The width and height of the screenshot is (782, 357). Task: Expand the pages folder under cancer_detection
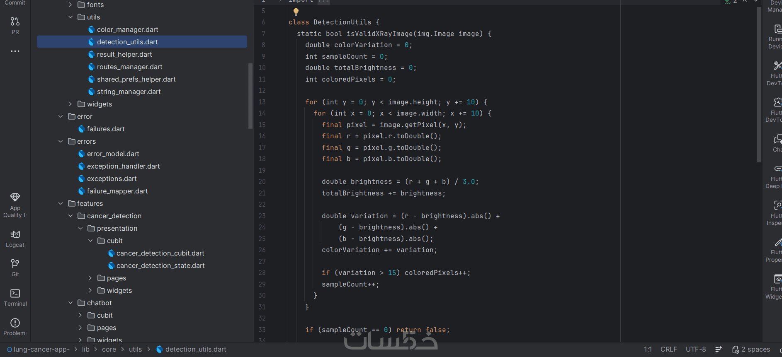click(x=90, y=278)
